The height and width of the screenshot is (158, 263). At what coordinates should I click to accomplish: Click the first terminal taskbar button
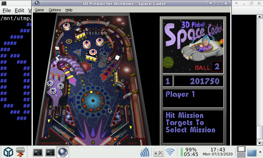pos(38,152)
